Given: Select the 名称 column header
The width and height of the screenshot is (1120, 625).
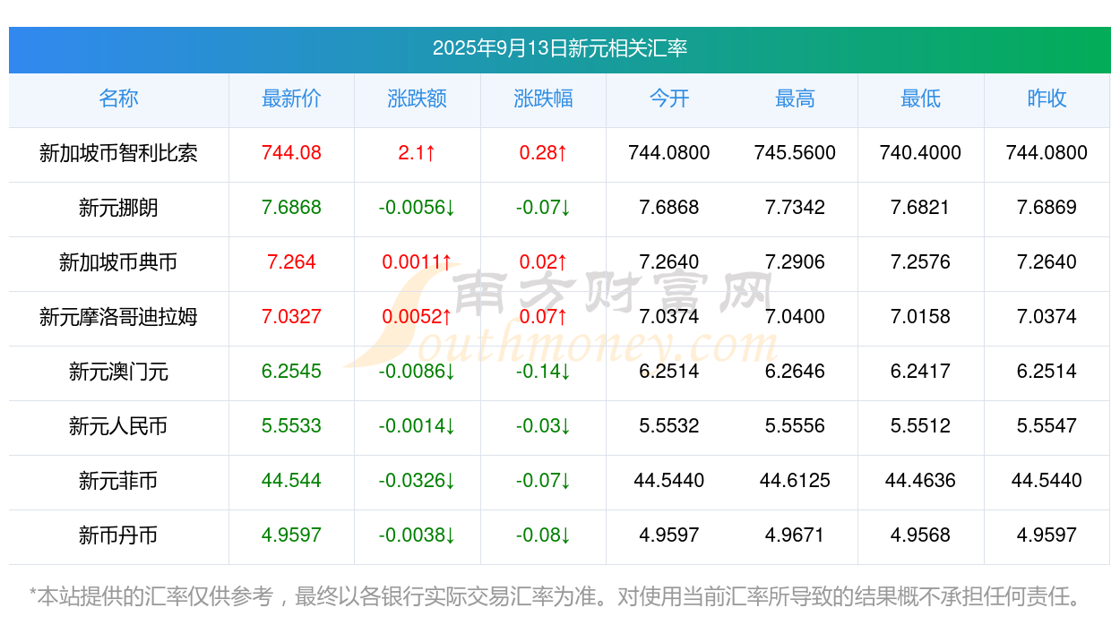Looking at the screenshot, I should (118, 98).
